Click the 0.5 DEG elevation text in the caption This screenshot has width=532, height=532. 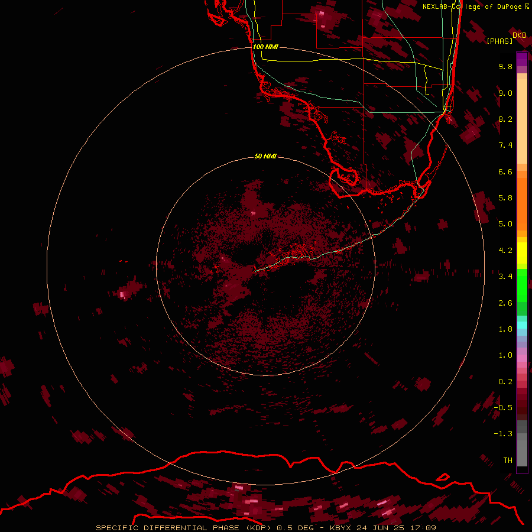tap(295, 528)
